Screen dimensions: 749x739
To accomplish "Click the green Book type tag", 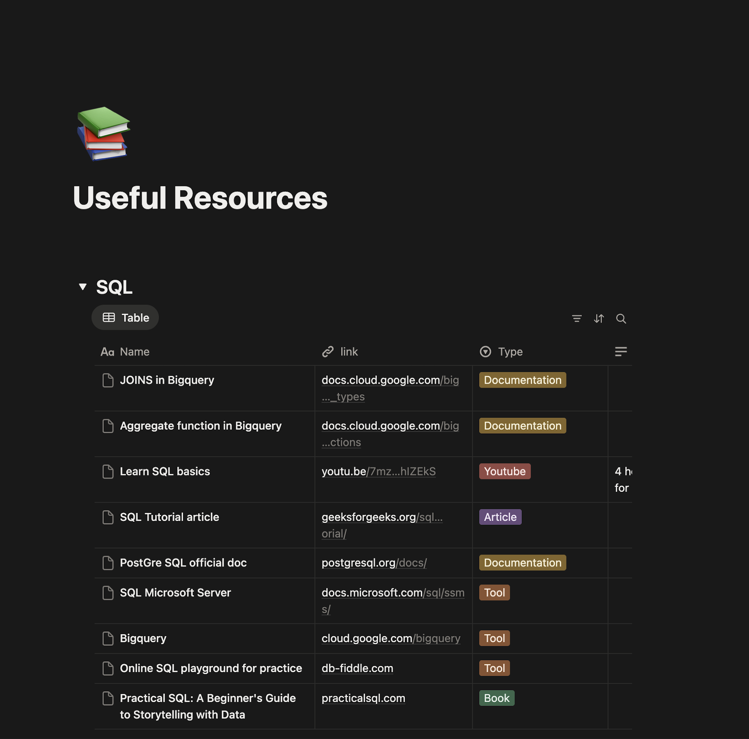I will pyautogui.click(x=496, y=698).
